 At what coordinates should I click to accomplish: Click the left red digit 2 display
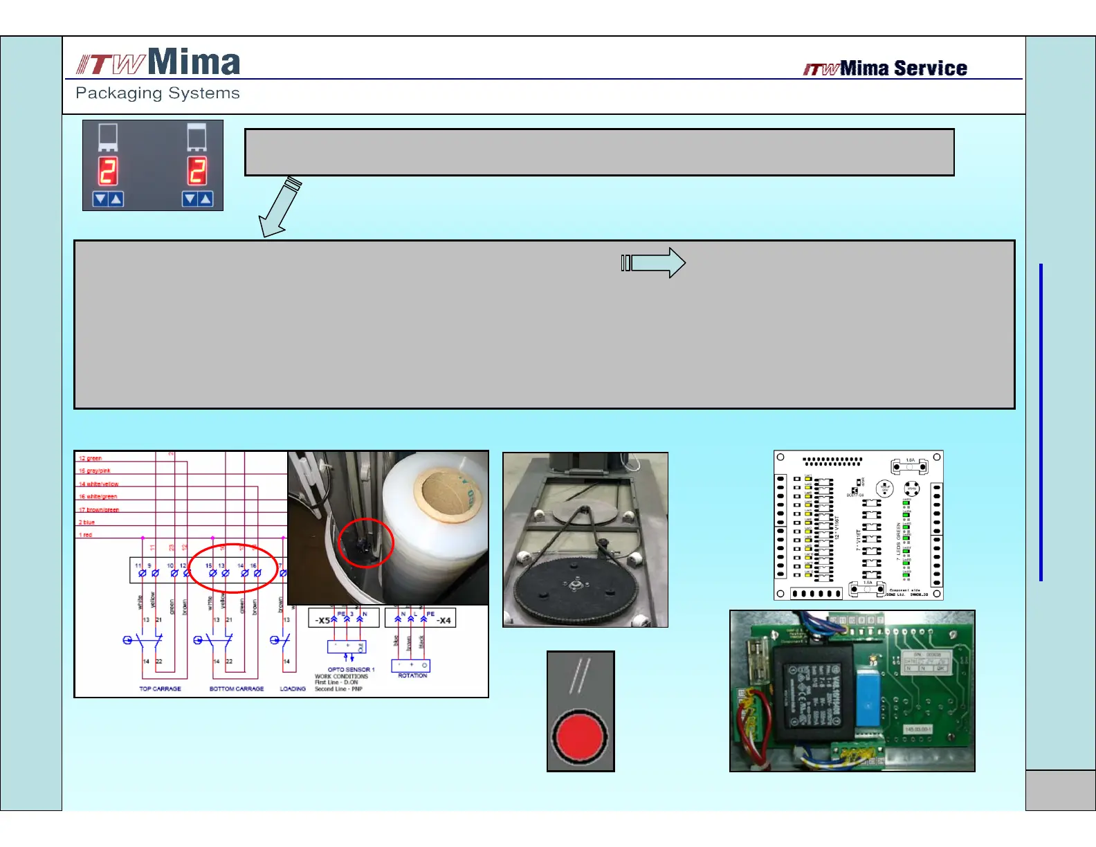(108, 171)
